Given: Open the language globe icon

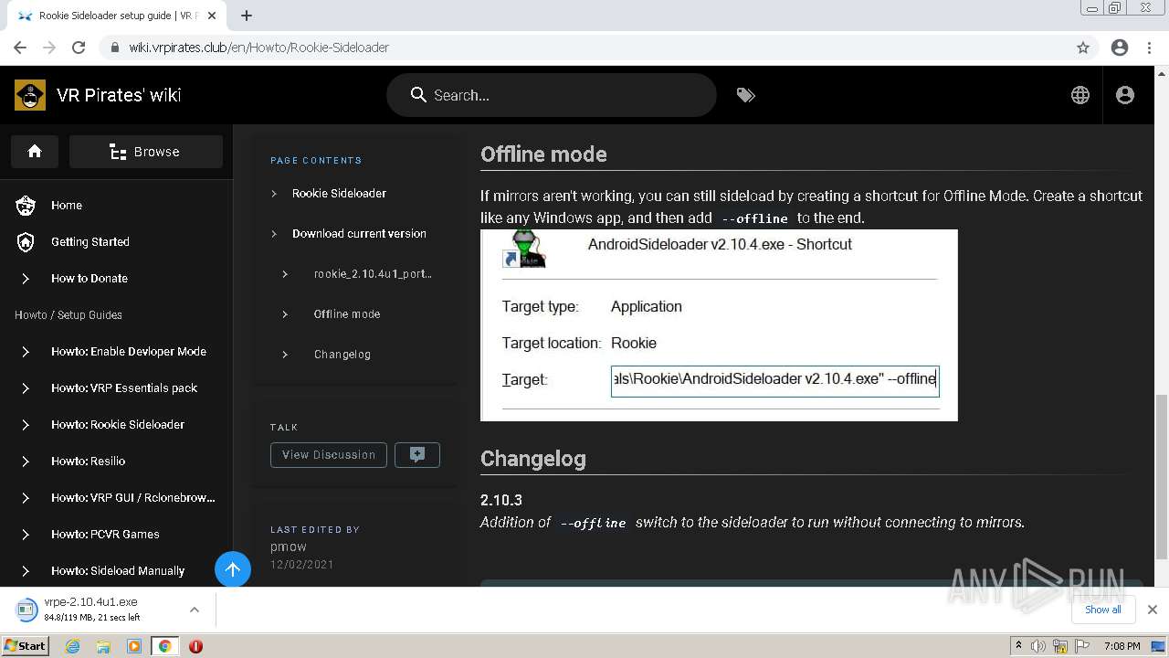Looking at the screenshot, I should coord(1080,95).
